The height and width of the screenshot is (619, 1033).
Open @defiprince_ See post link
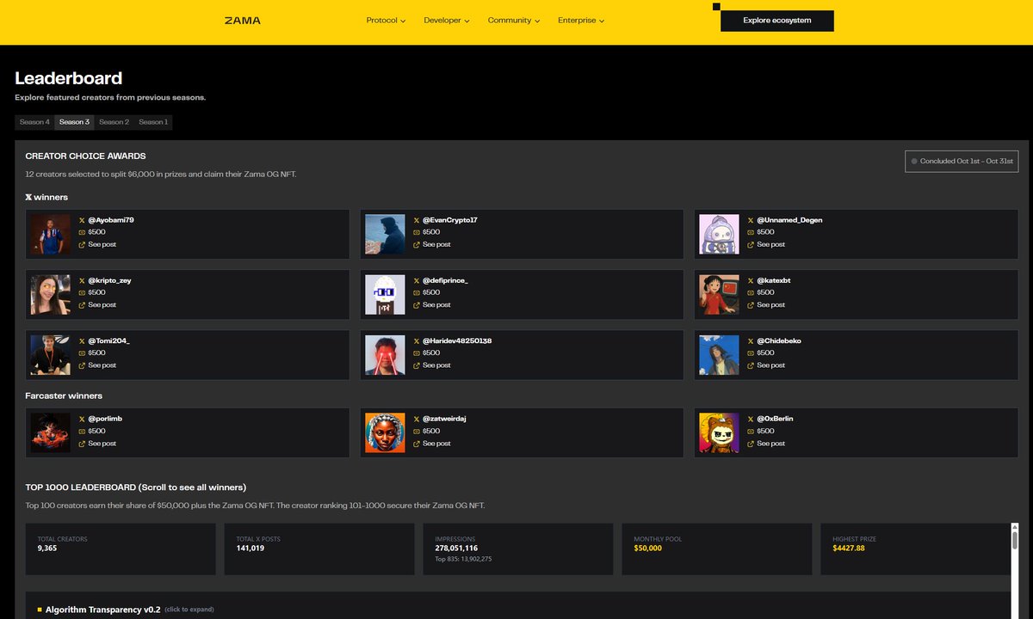click(x=431, y=305)
